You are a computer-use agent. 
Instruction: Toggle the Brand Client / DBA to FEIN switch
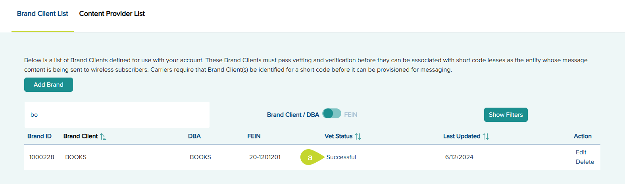point(332,114)
